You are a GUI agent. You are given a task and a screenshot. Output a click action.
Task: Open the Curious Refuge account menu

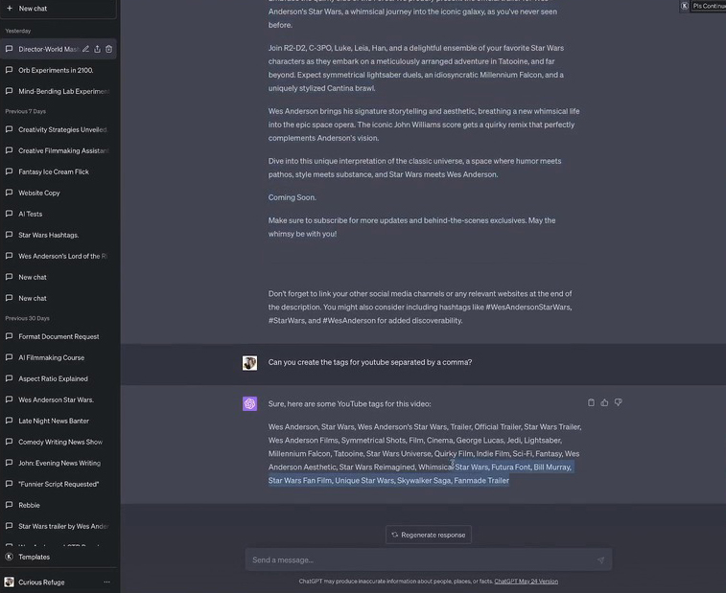tap(59, 582)
